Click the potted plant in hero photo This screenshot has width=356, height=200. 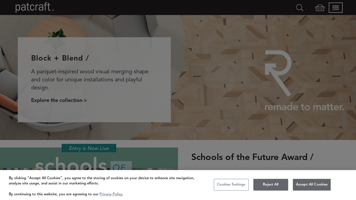coord(58,33)
